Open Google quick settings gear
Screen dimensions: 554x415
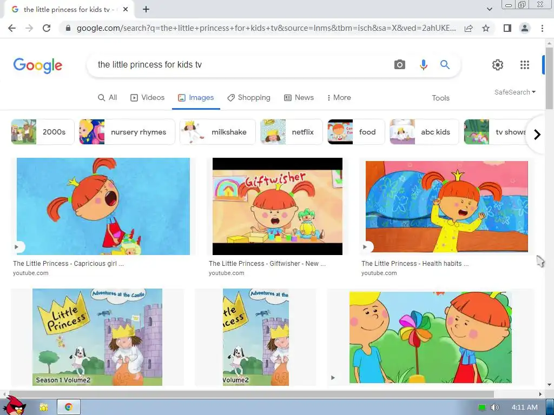click(x=498, y=65)
